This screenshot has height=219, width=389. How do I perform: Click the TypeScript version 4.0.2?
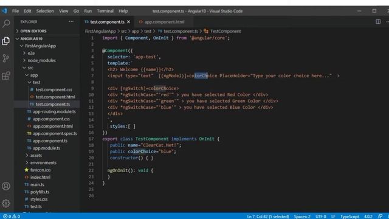[x=368, y=217]
